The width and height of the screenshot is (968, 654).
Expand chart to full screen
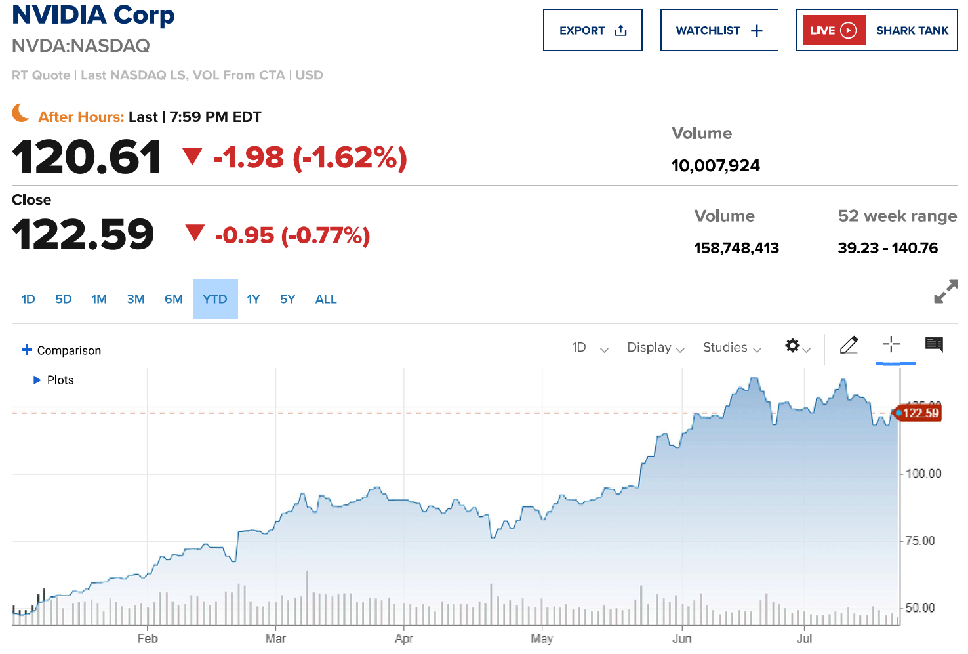pyautogui.click(x=946, y=292)
